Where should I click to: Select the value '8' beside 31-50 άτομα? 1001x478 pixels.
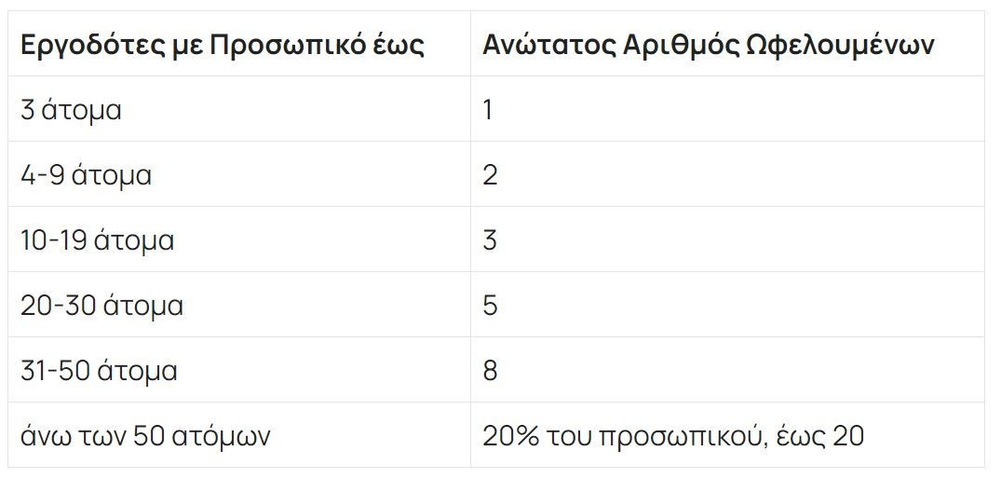point(490,371)
